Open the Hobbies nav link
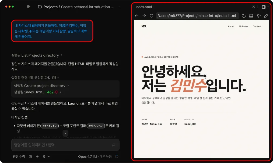The width and height of the screenshot is (273, 163). (x=243, y=26)
